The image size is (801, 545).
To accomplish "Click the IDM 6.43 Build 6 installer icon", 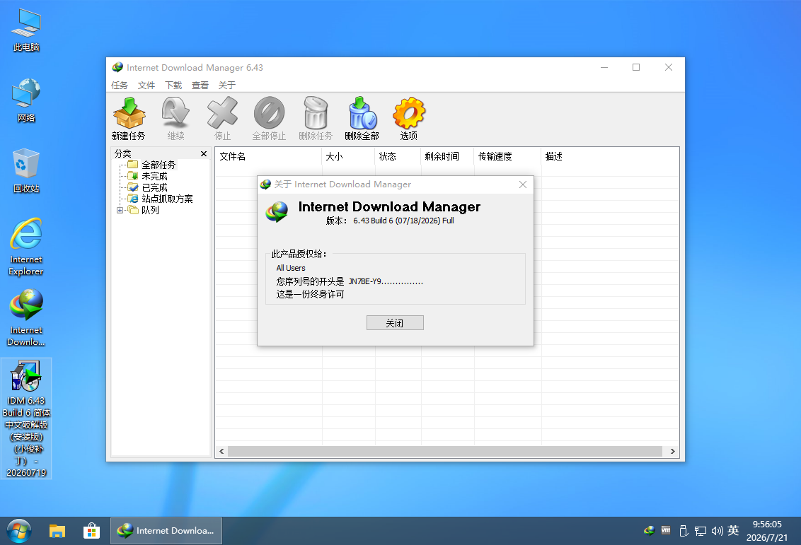I will pos(26,418).
